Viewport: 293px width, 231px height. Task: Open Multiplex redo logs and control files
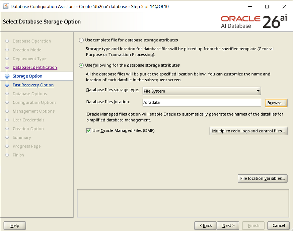248,131
